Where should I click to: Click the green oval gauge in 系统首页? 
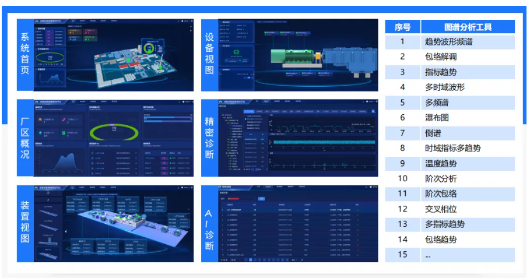(50, 58)
